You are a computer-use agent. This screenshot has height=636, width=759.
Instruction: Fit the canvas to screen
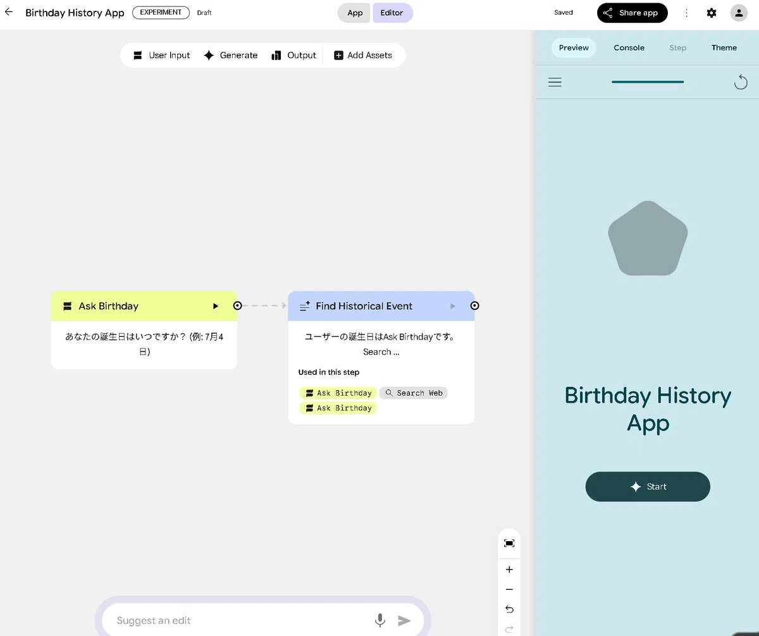(x=509, y=543)
